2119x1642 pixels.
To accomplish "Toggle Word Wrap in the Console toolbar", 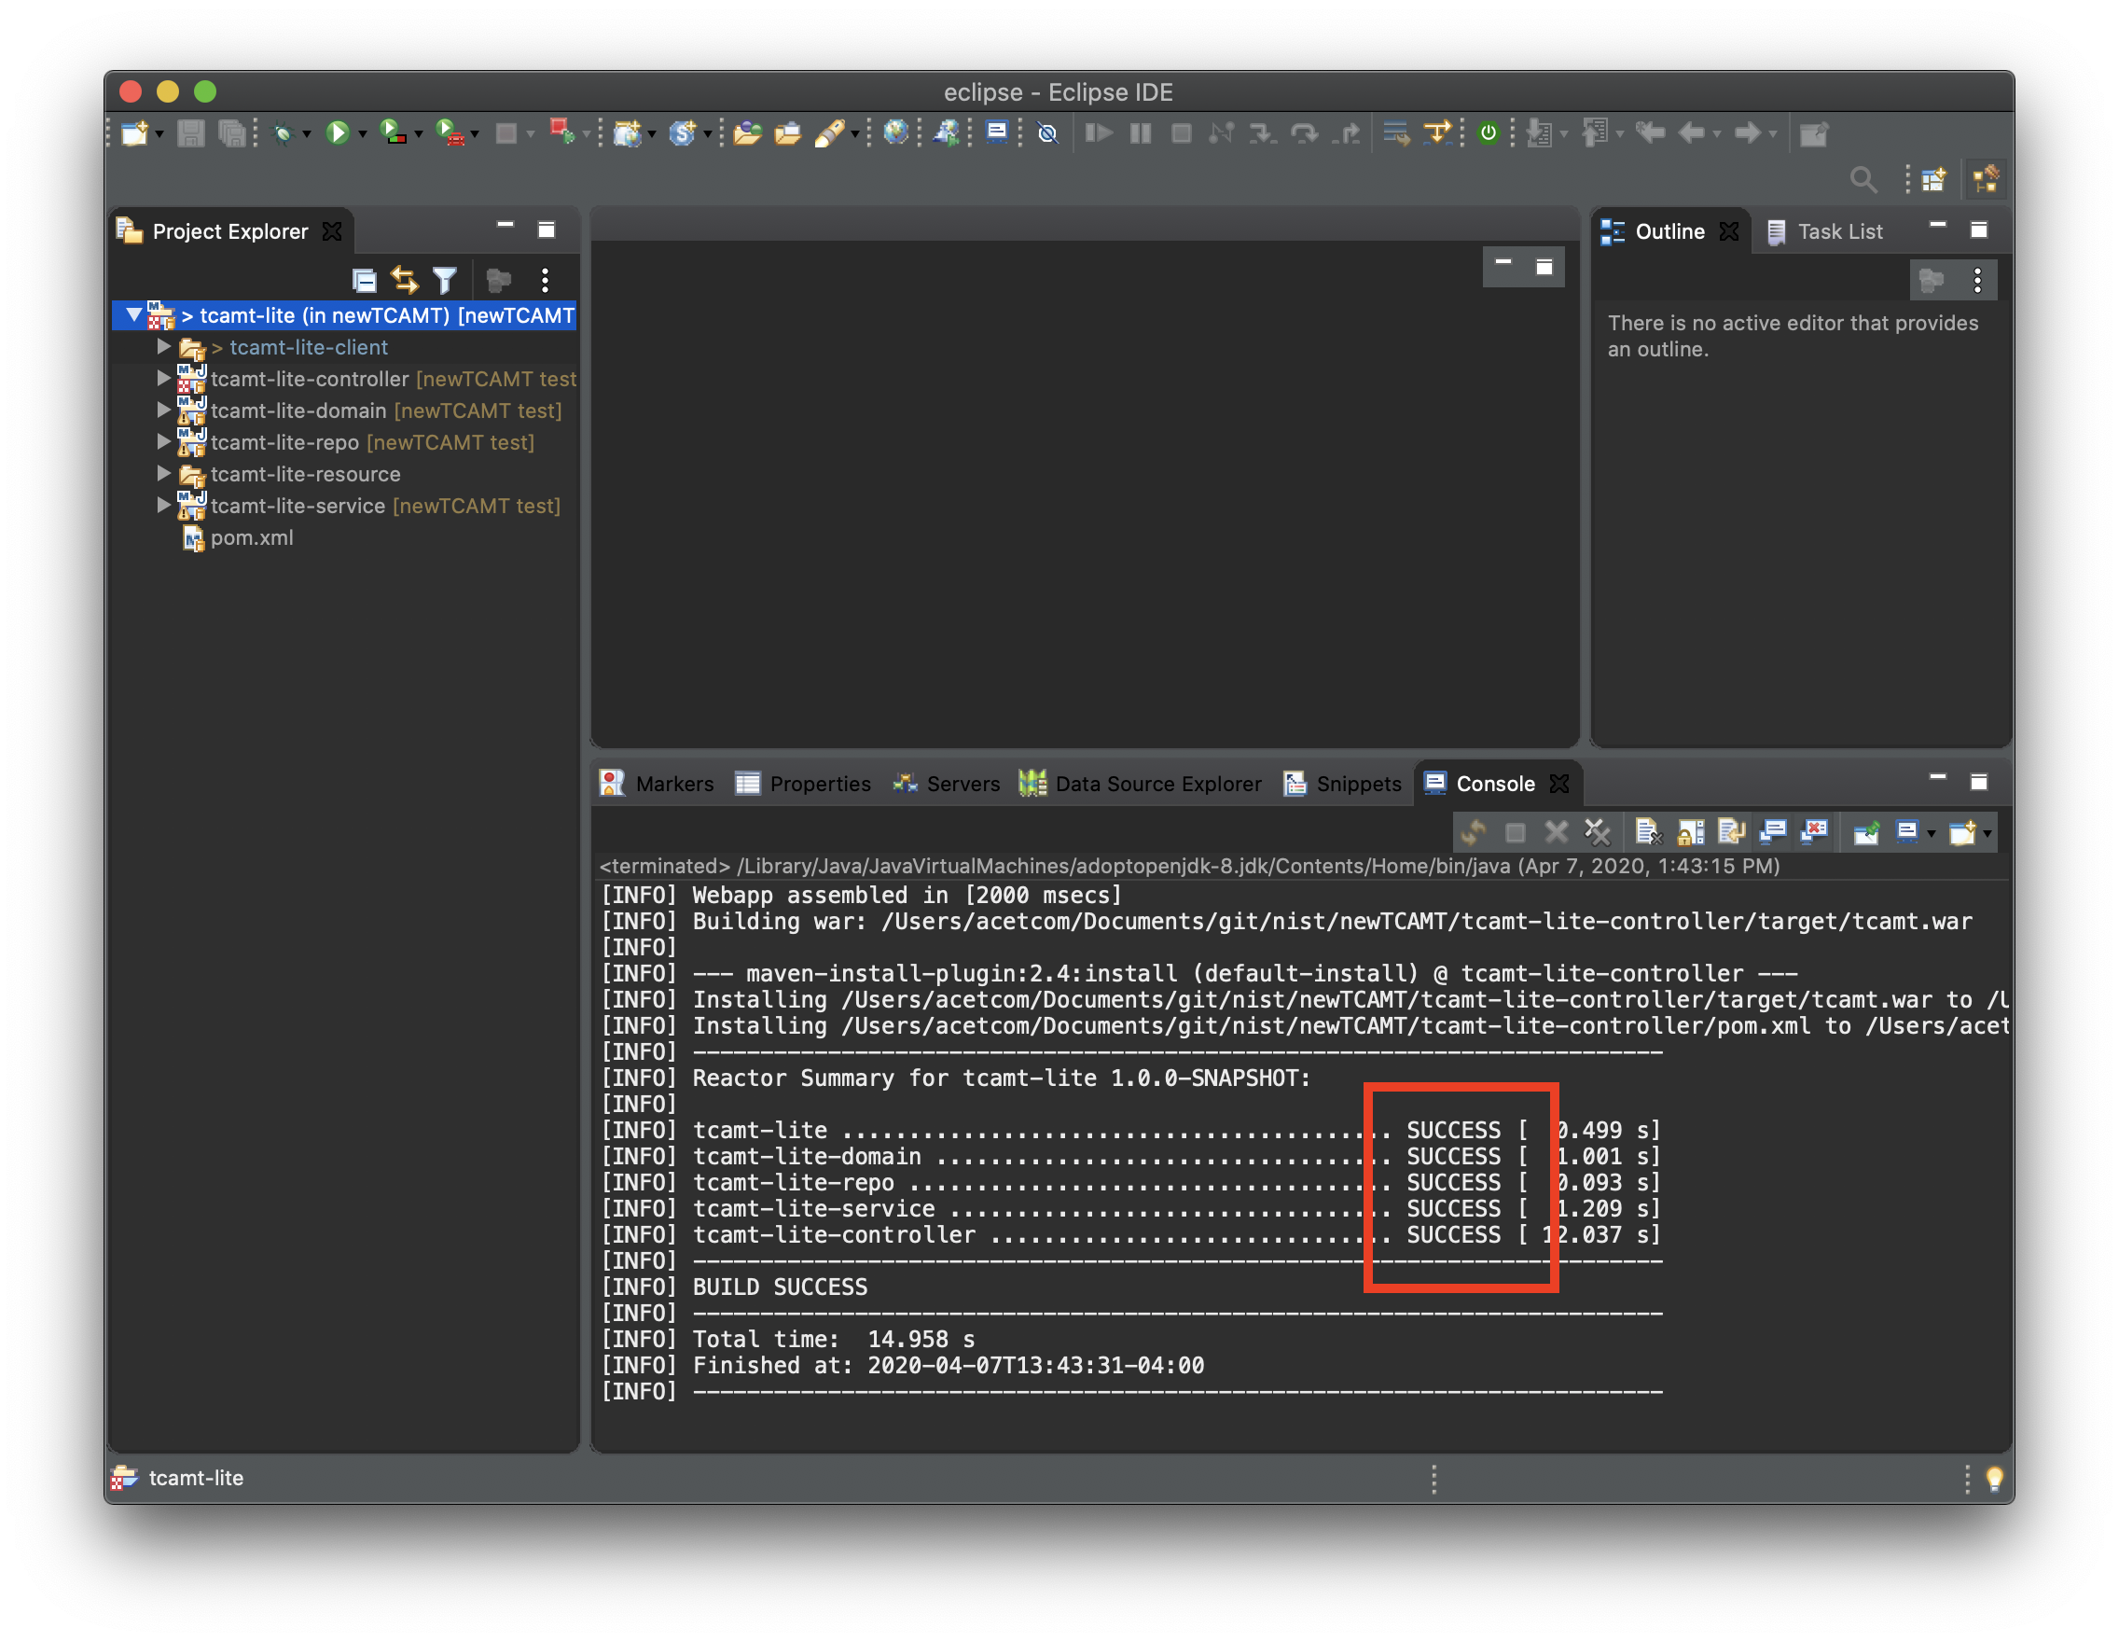I will (1731, 831).
